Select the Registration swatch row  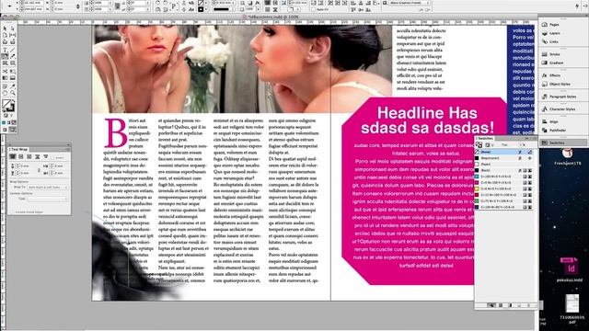pos(504,158)
